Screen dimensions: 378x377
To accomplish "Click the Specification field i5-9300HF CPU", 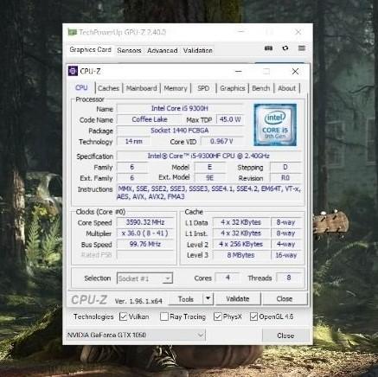I will [208, 156].
